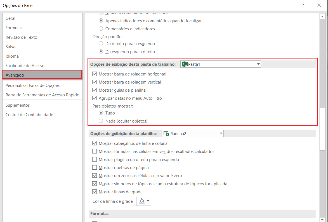This screenshot has width=328, height=222.
Task: Click the scrollbar up arrow
Action: 322,16
